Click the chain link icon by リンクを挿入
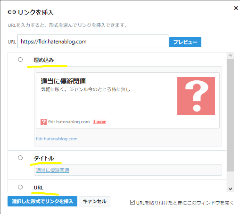The width and height of the screenshot is (240, 214). tap(12, 12)
